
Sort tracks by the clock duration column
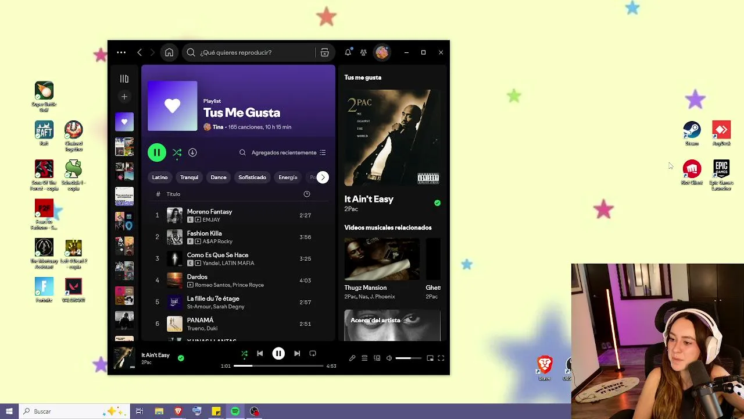click(x=307, y=194)
